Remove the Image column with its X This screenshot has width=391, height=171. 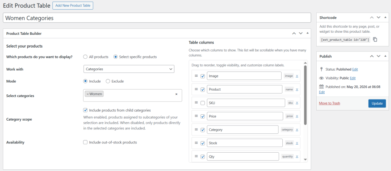(297, 76)
